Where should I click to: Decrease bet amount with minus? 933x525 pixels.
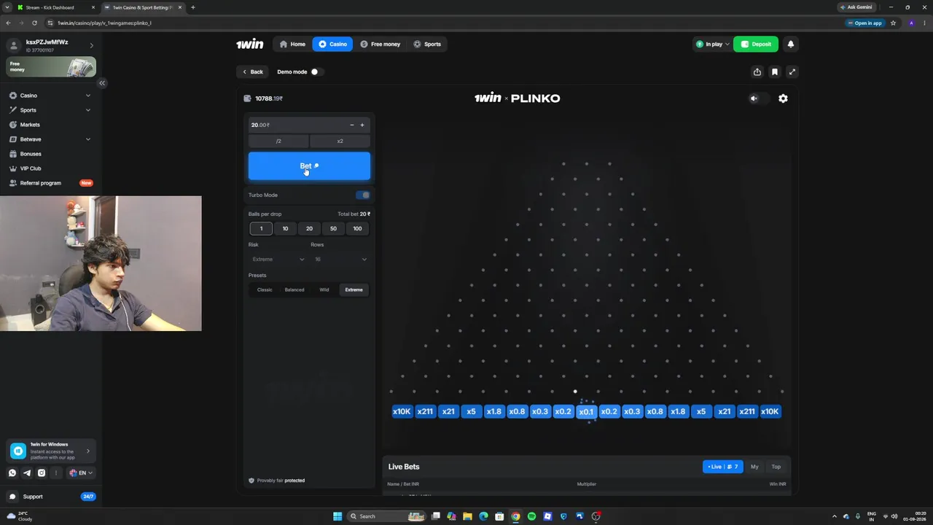tap(352, 125)
